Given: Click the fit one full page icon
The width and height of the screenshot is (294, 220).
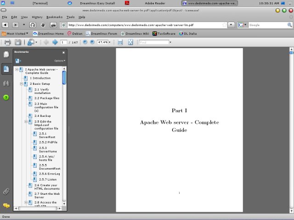Looking at the screenshot, I should (x=130, y=42).
